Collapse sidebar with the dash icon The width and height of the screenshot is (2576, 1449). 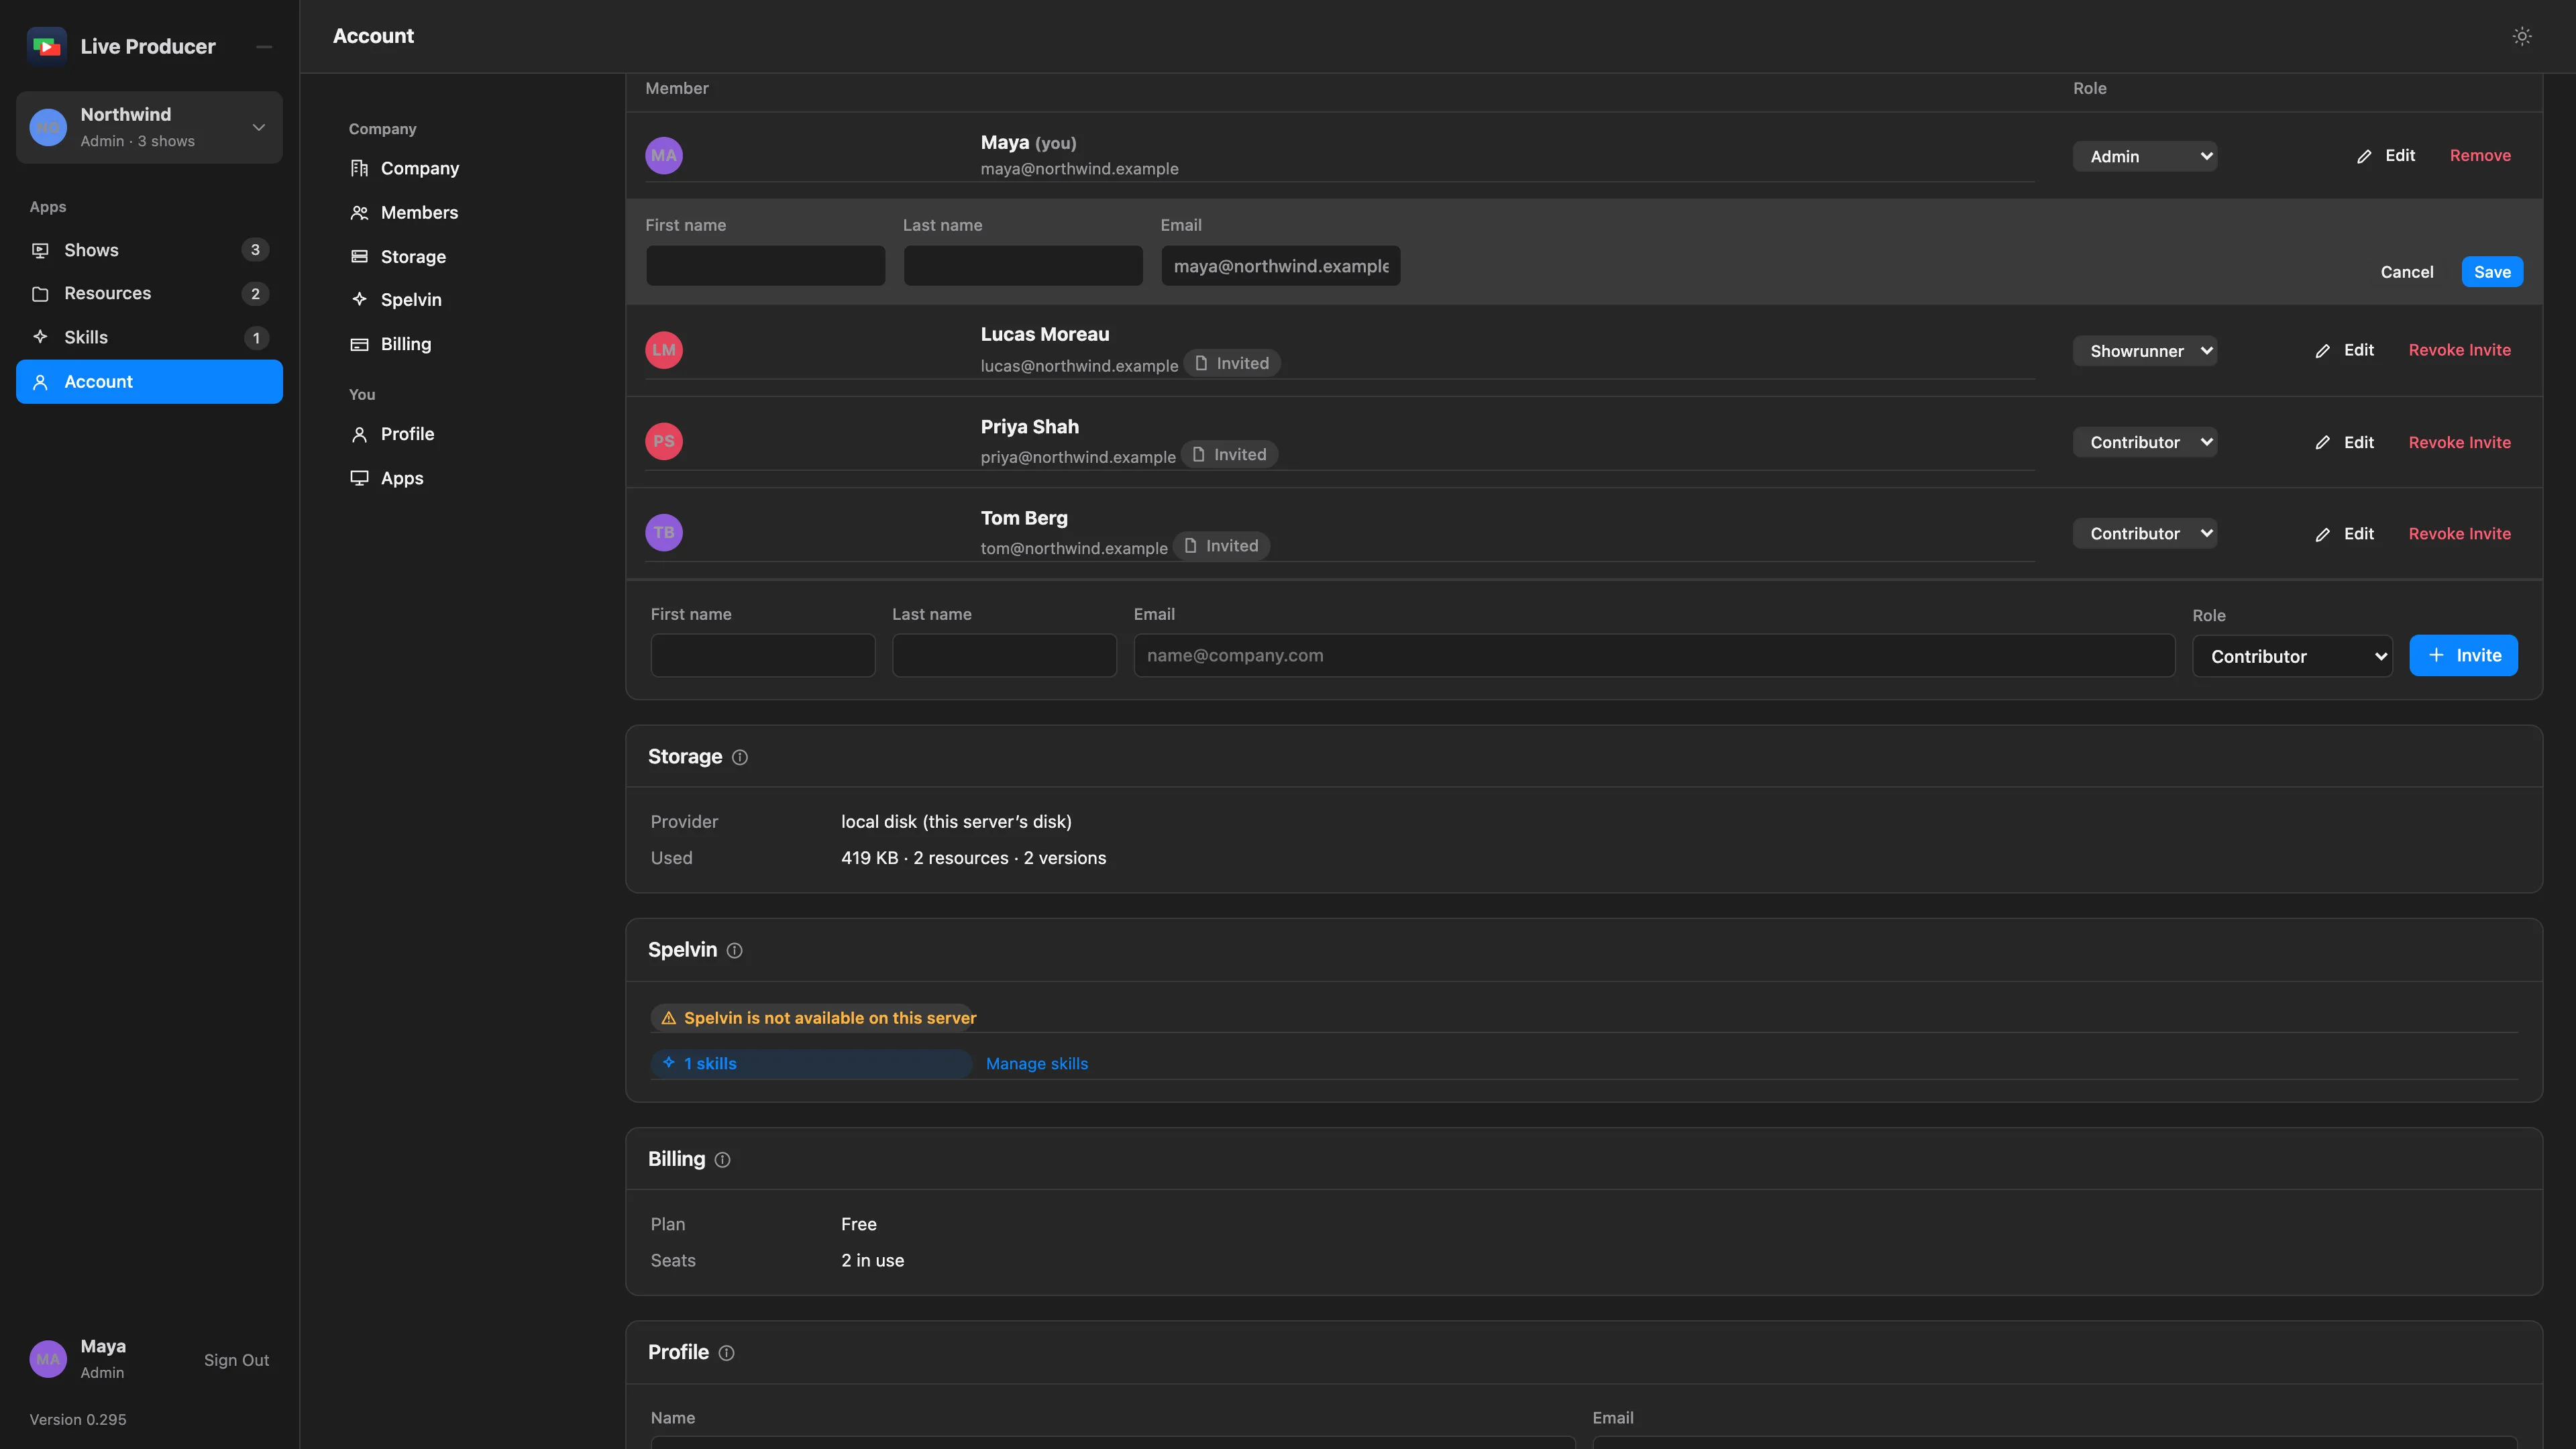coord(264,47)
